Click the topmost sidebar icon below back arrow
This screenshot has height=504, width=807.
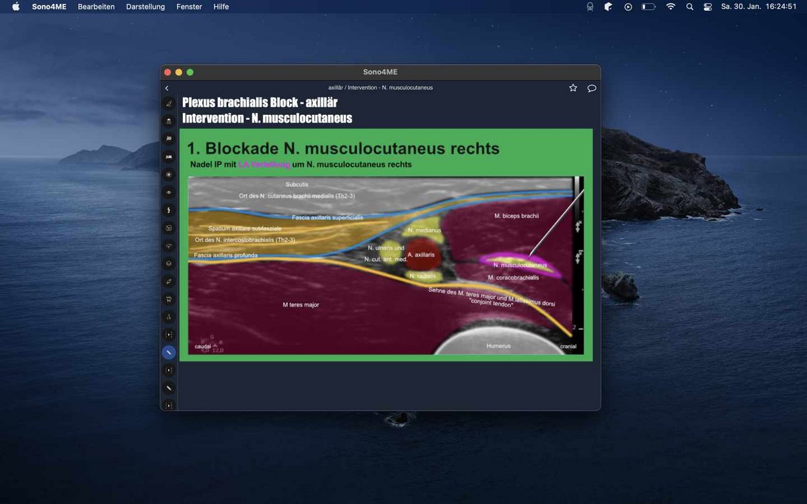tap(169, 103)
